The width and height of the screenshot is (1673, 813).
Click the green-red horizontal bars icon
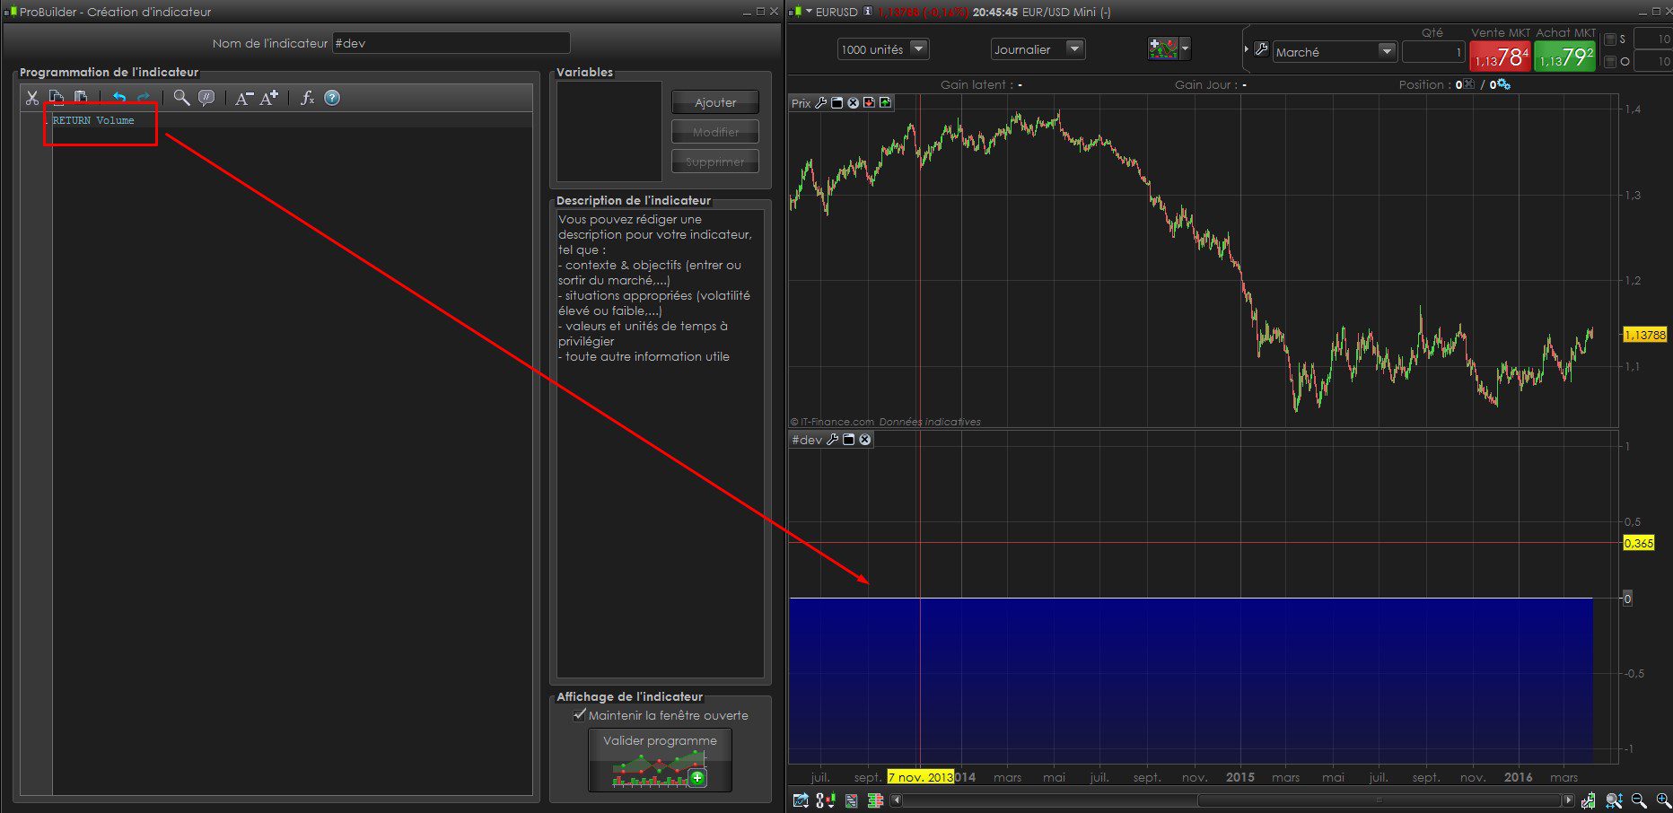point(875,800)
